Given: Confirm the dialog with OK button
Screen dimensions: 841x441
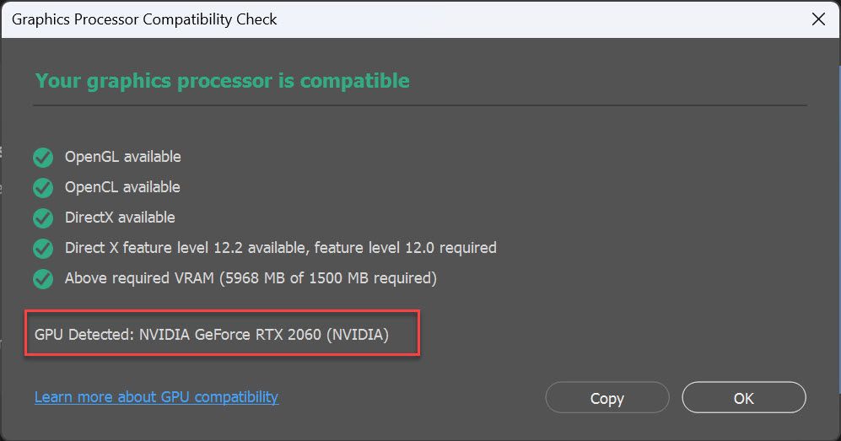Looking at the screenshot, I should point(744,398).
